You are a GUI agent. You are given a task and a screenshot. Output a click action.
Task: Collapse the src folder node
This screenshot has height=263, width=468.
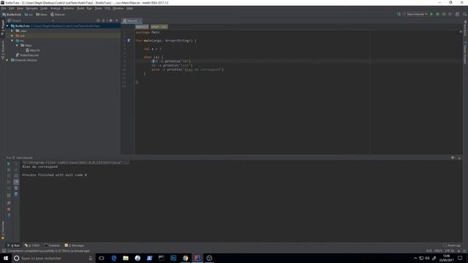(12, 40)
